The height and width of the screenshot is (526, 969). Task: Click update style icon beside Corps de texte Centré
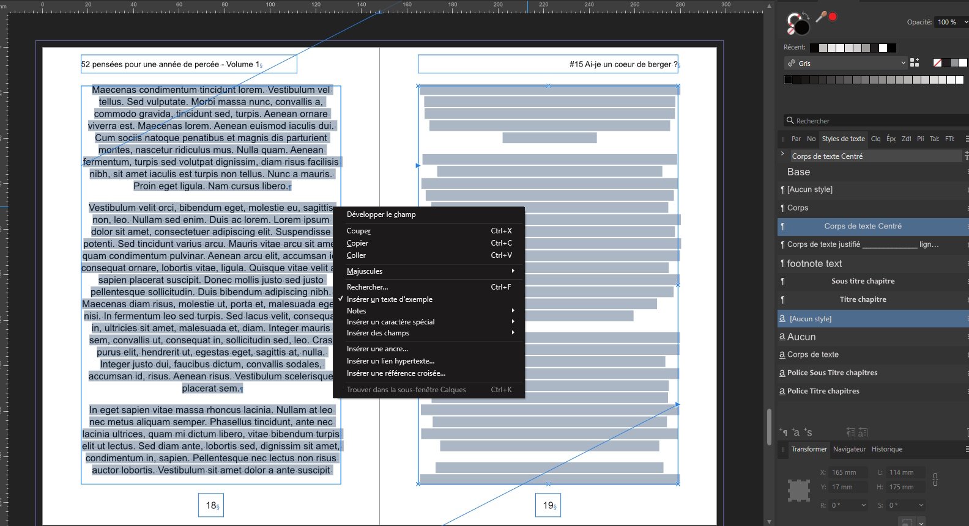pos(966,156)
